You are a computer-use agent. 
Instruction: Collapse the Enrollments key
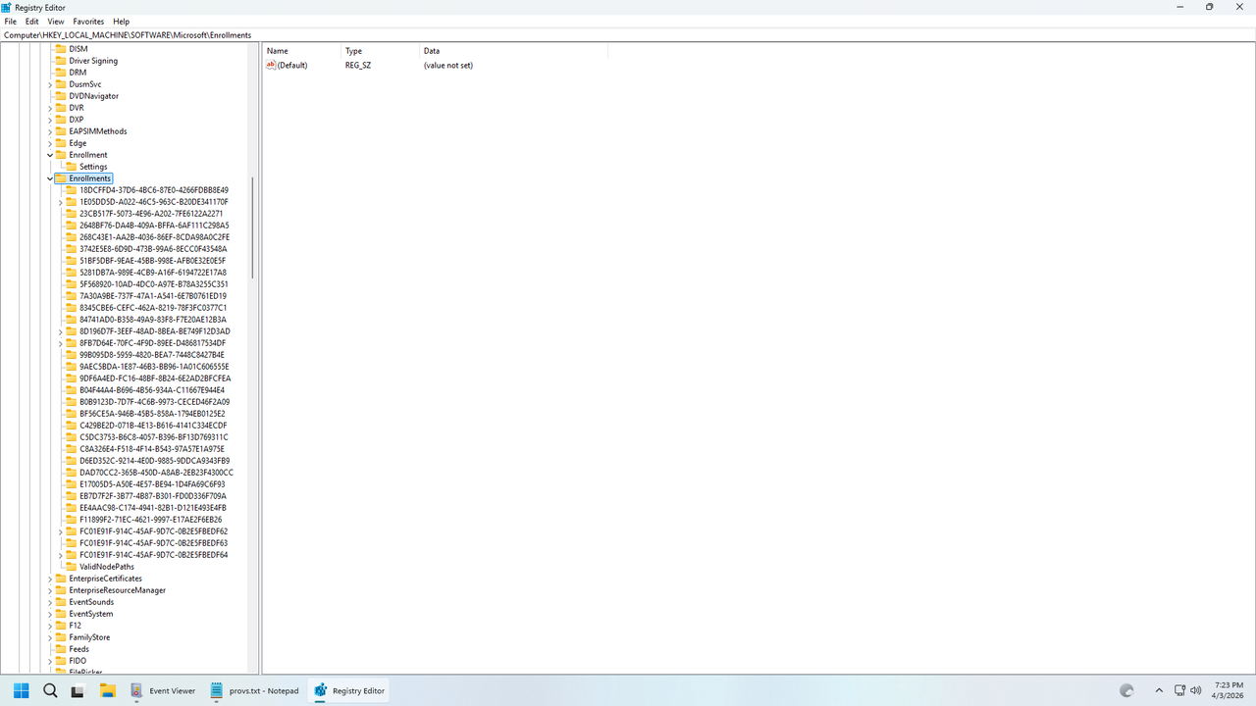(x=50, y=178)
